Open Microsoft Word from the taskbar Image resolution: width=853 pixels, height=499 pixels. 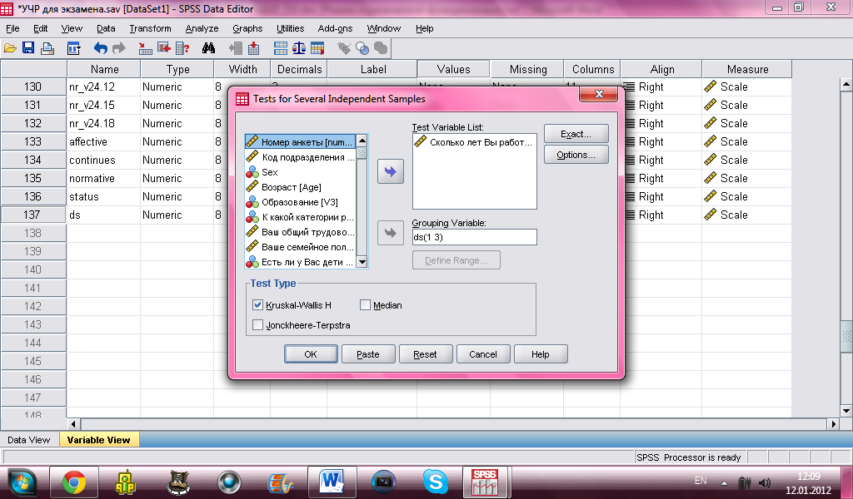coord(332,482)
